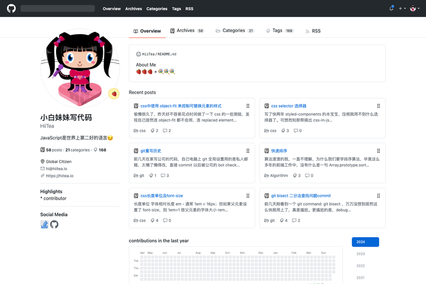426x284 pixels.
Task: Open RSS in the top dark navbar
Action: click(190, 9)
